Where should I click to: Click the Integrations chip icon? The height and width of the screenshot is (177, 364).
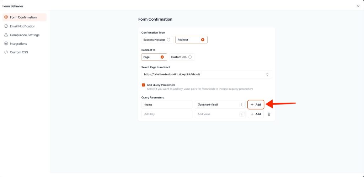[6, 44]
